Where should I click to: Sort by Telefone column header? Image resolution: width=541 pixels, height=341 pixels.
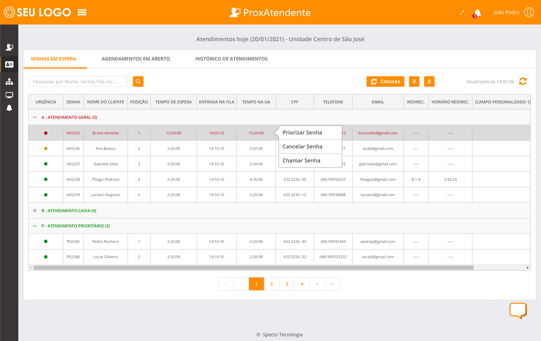coord(333,102)
